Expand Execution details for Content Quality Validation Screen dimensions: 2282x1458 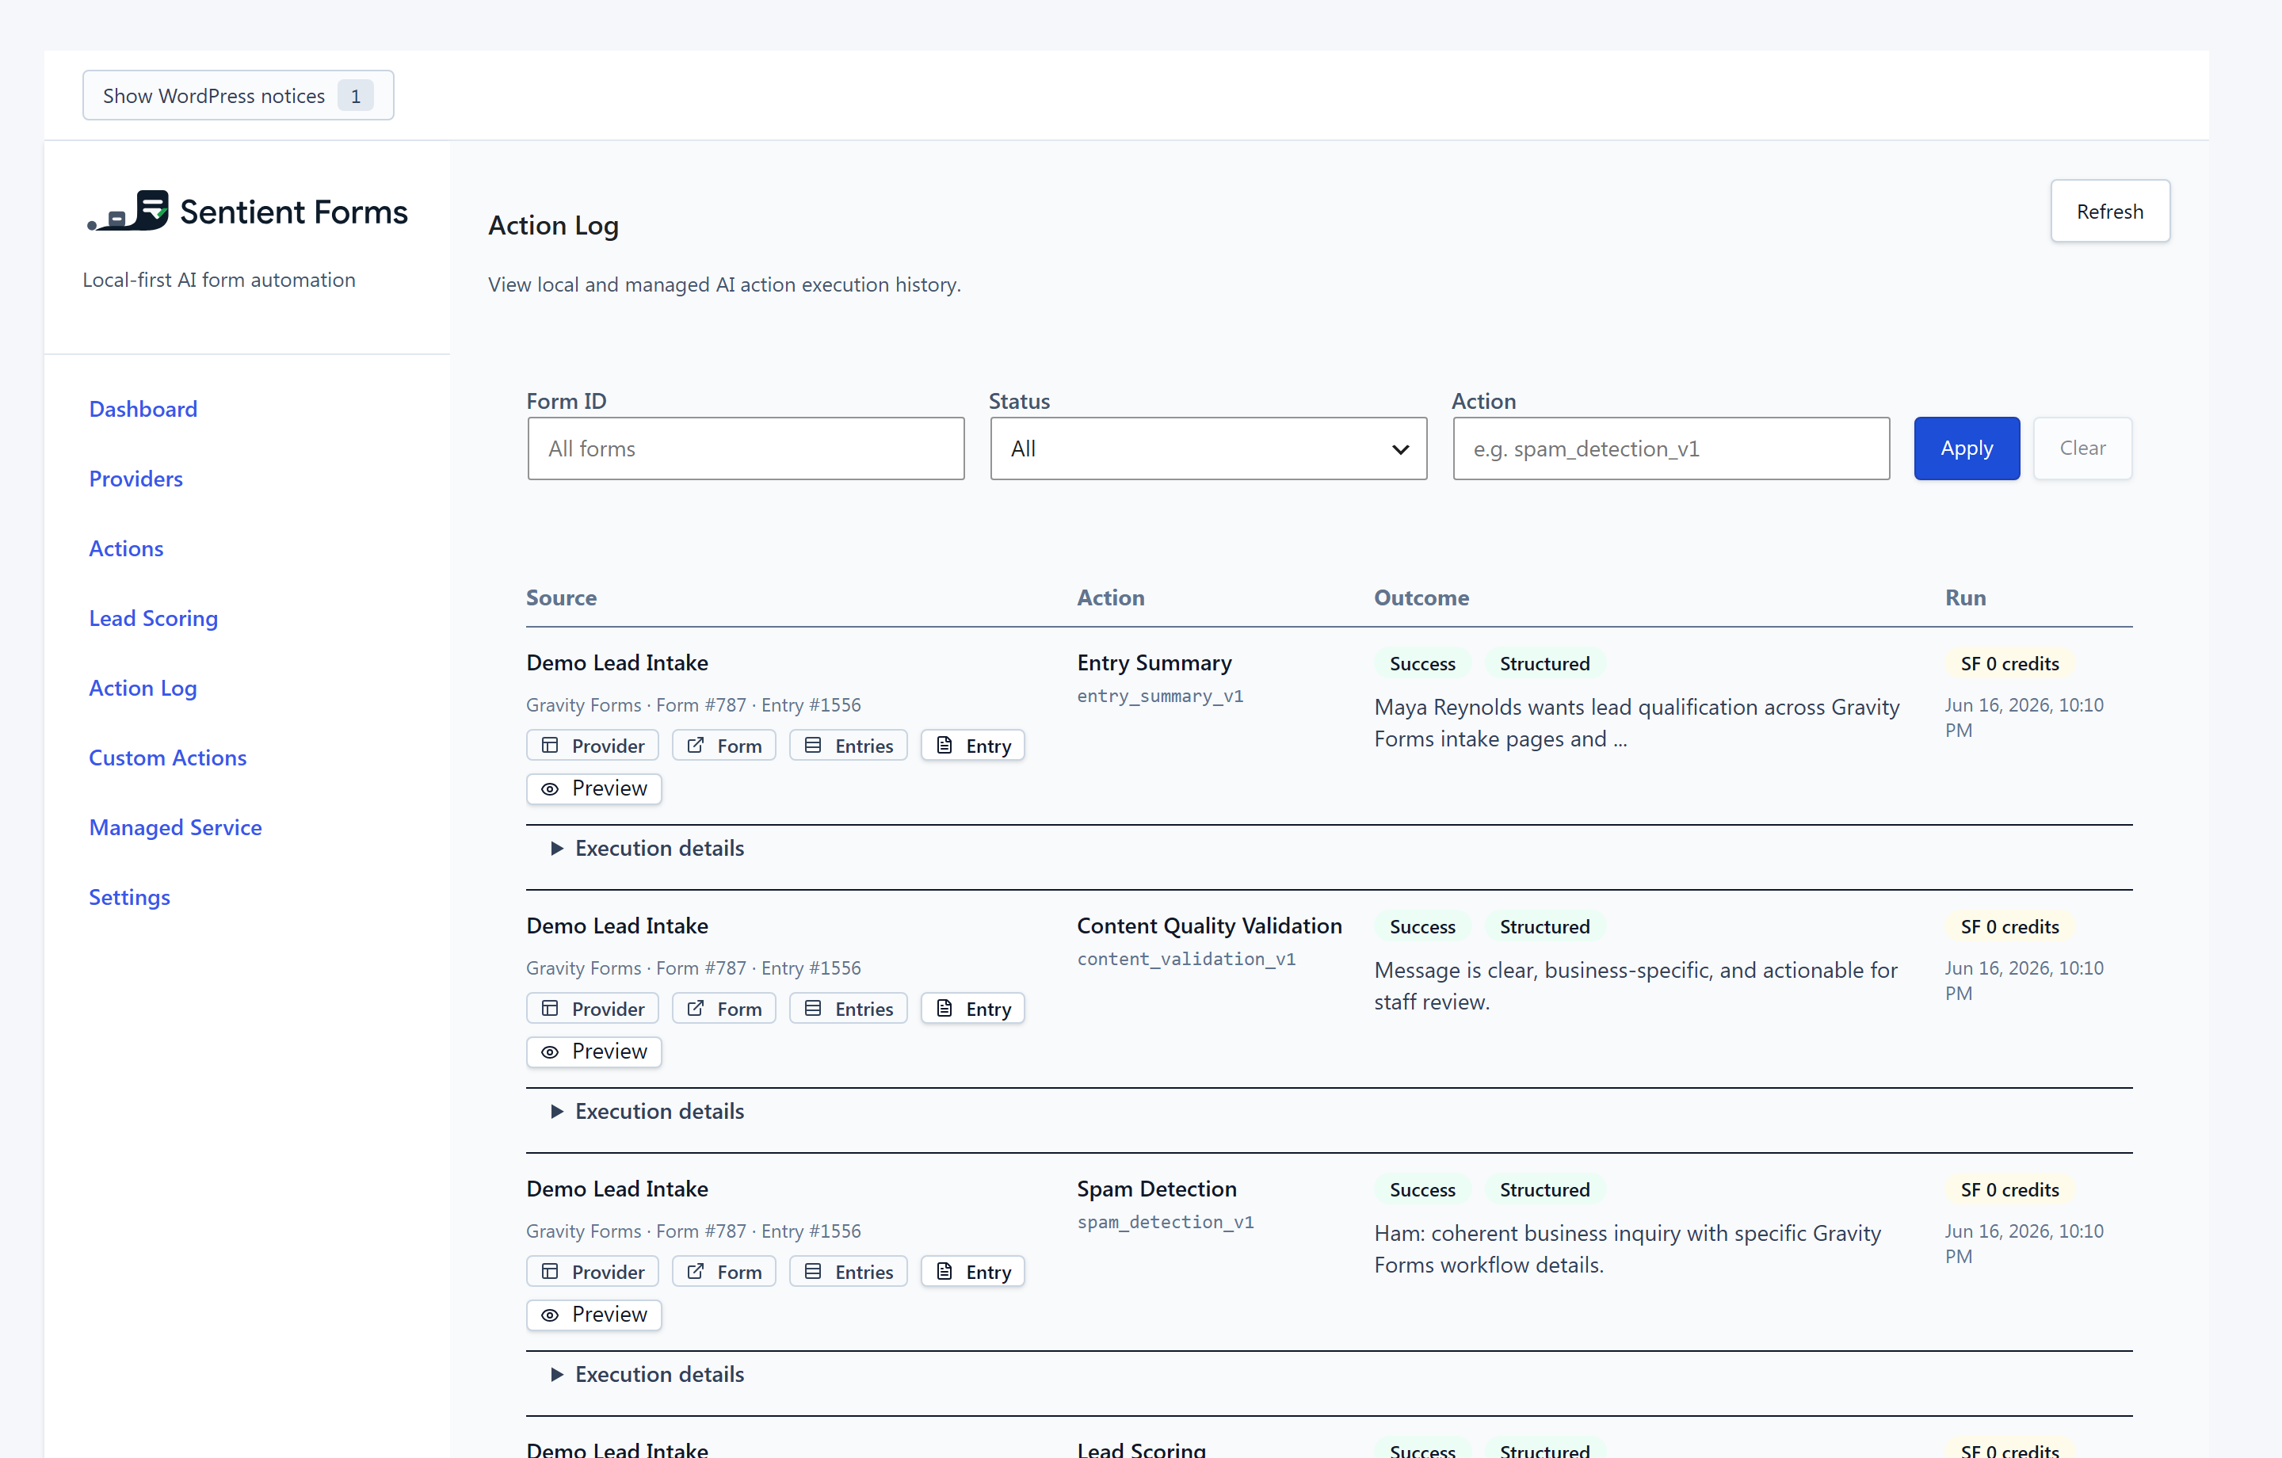pos(648,1110)
